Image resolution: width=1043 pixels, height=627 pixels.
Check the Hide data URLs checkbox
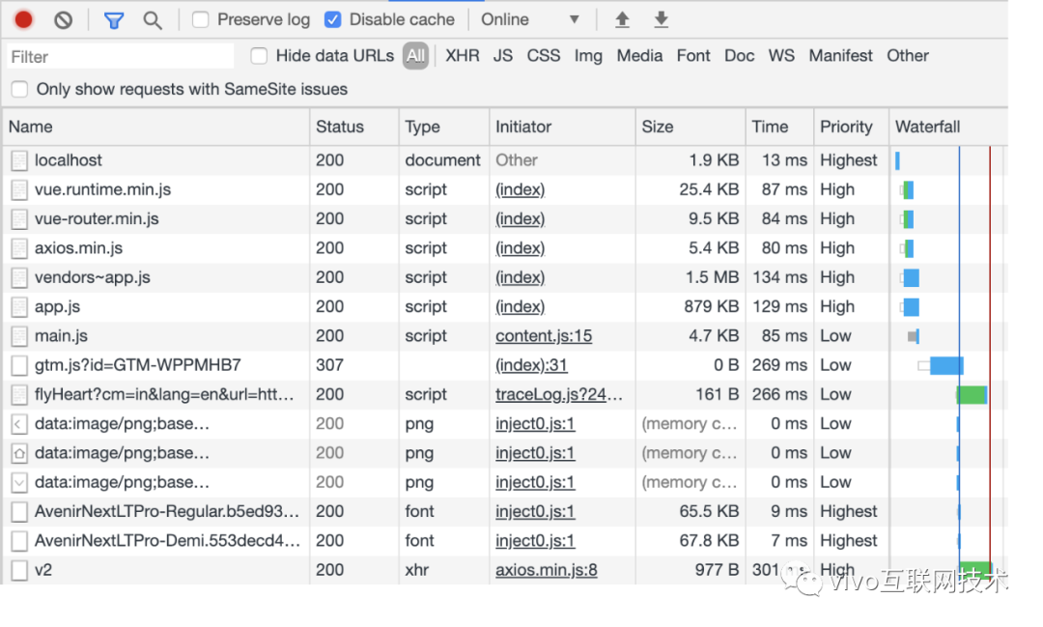(x=259, y=56)
